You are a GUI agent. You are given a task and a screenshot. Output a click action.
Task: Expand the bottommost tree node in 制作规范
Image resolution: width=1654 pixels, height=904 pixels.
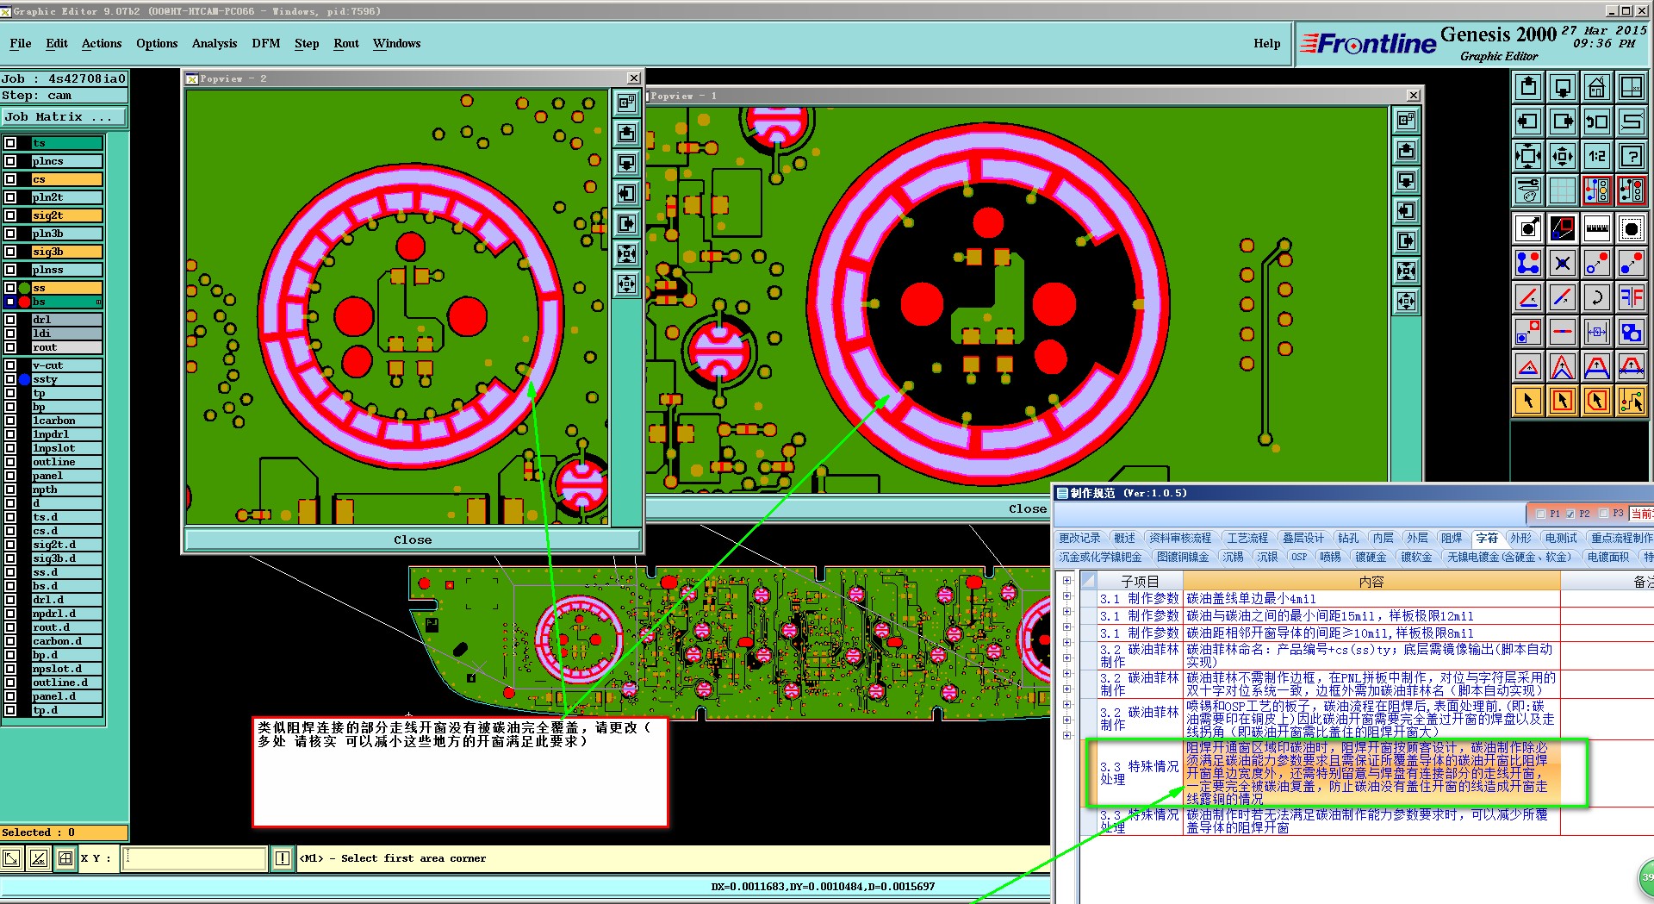click(1066, 735)
